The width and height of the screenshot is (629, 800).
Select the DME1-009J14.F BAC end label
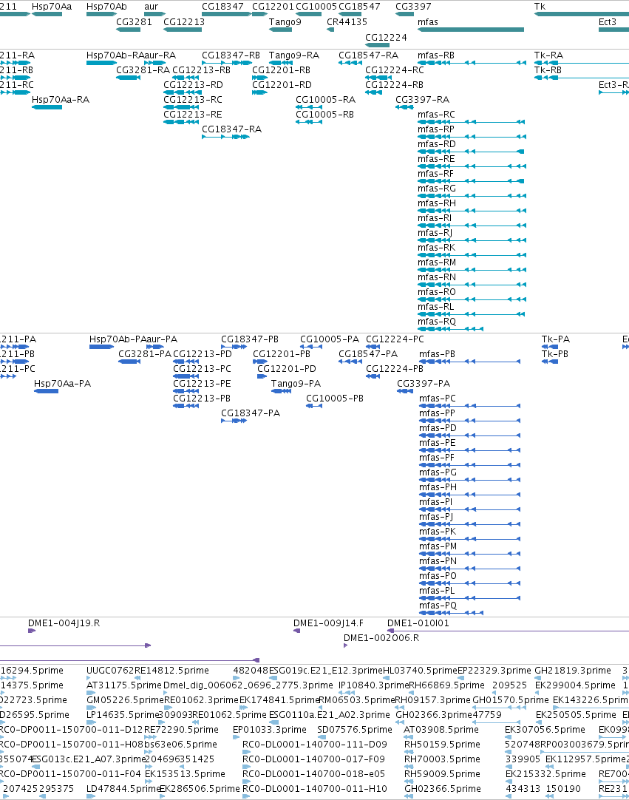coord(328,623)
